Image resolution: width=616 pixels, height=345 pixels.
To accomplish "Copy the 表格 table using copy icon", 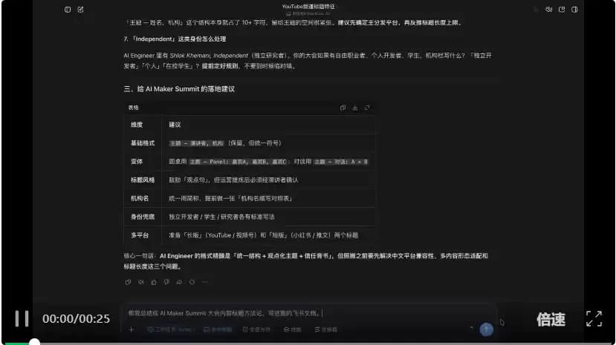I will 343,108.
